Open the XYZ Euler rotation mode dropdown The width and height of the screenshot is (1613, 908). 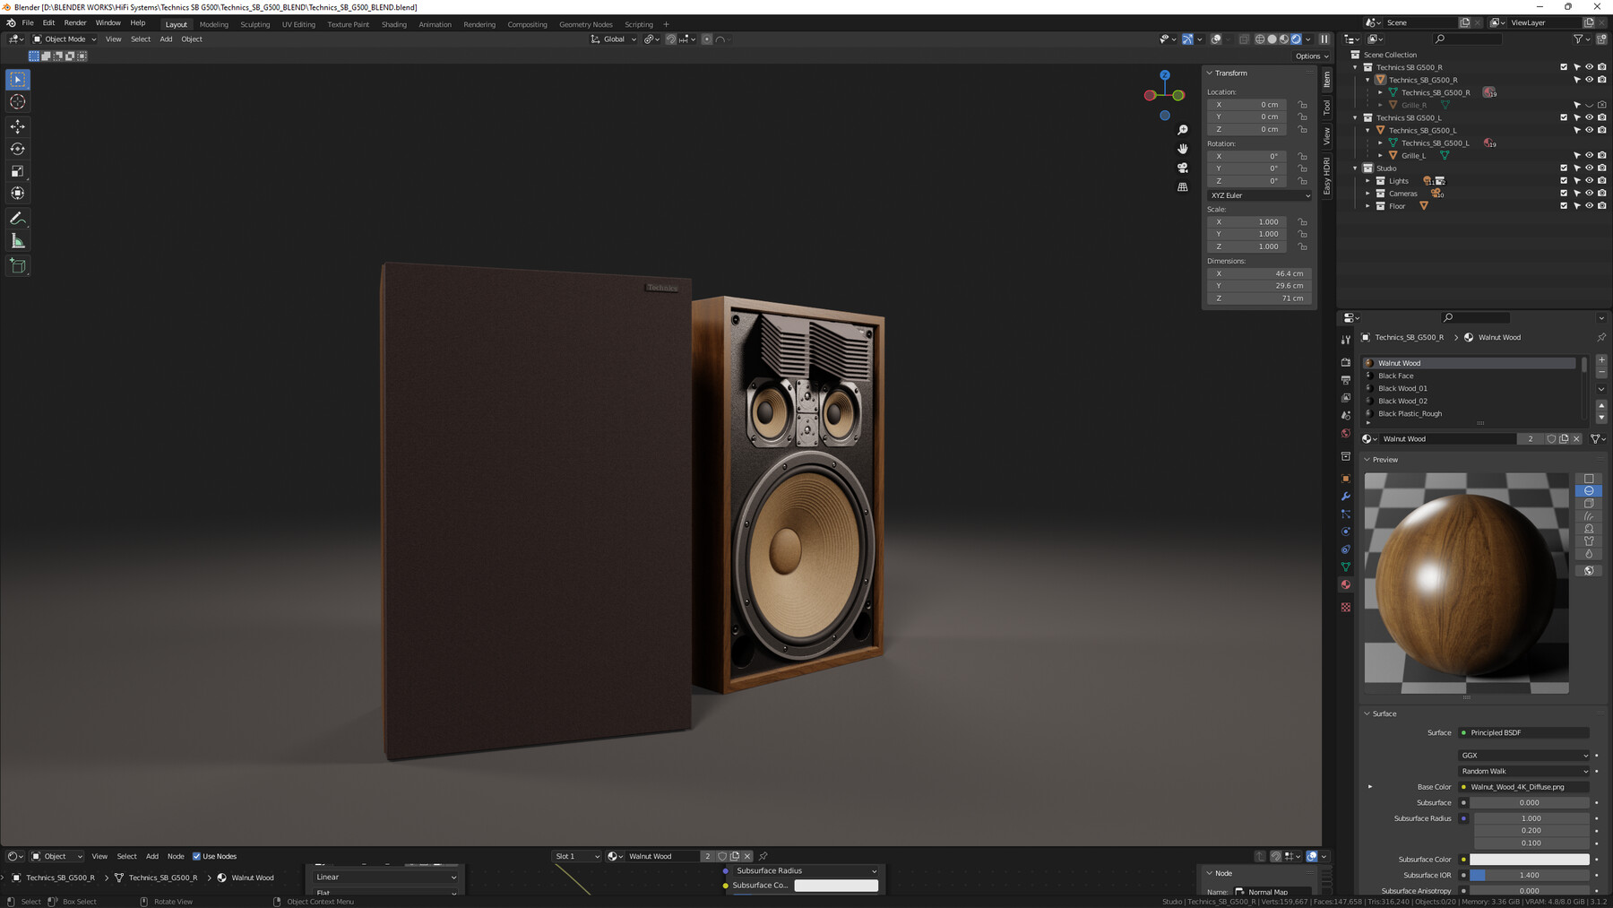pos(1259,195)
